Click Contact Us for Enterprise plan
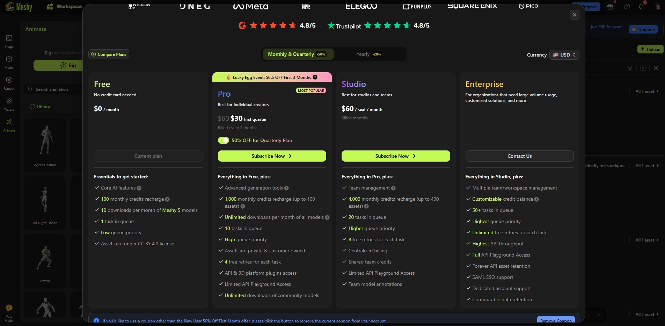This screenshot has width=665, height=326. click(519, 156)
